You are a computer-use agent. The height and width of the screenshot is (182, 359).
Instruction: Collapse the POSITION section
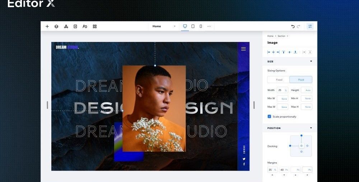click(x=311, y=128)
